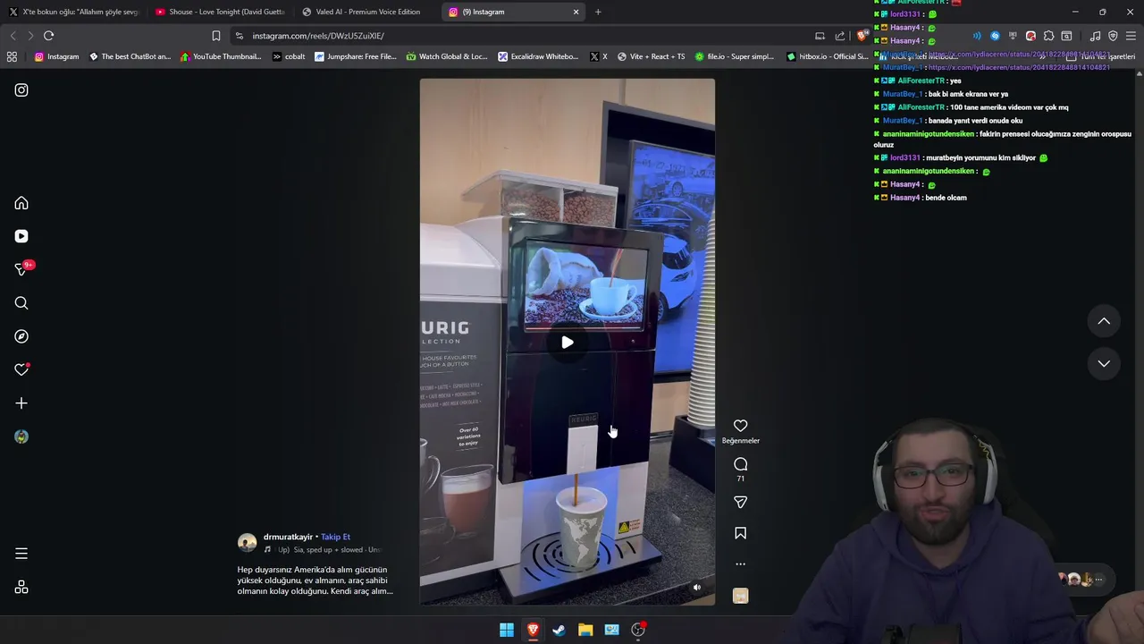The width and height of the screenshot is (1144, 644).
Task: Open the Meta apps grid icon at sidebar bottom
Action: [x=21, y=587]
